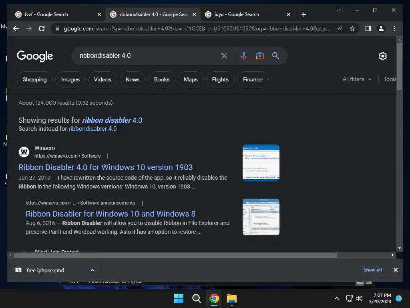Filter results by Images
Viewport: 410px width, 308px height.
70,79
